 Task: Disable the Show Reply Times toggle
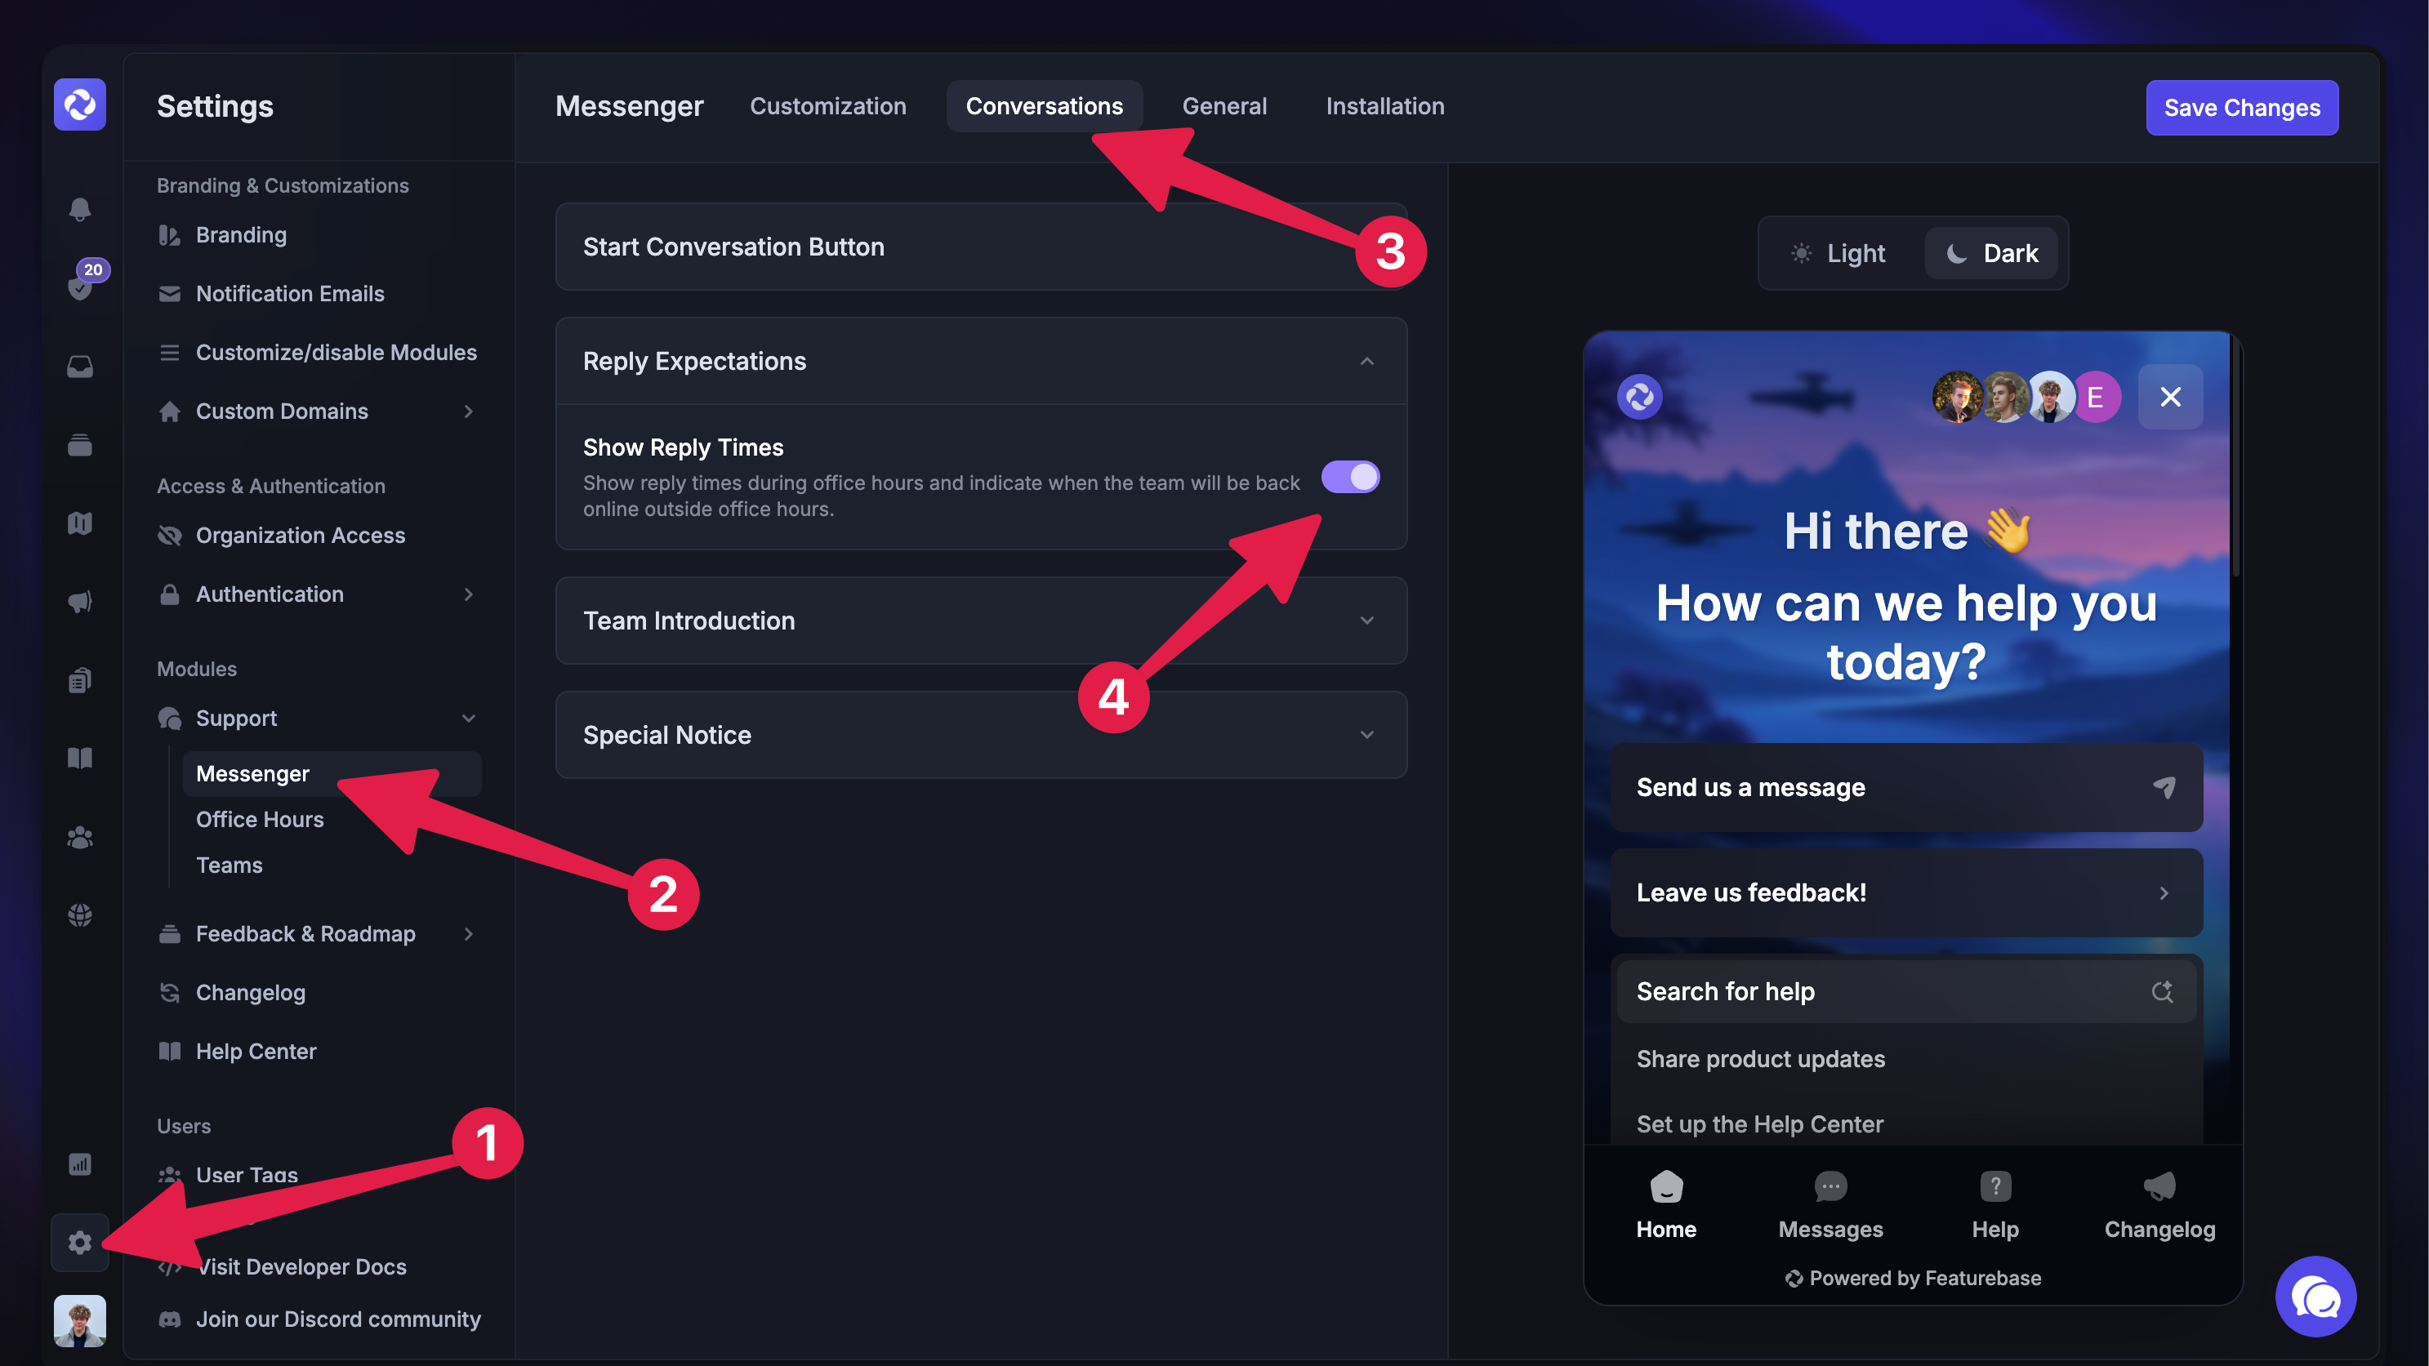tap(1349, 477)
